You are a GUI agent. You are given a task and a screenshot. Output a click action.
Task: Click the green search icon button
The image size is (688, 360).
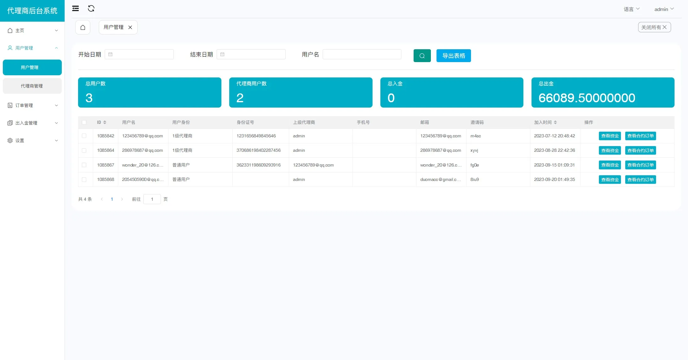click(422, 56)
